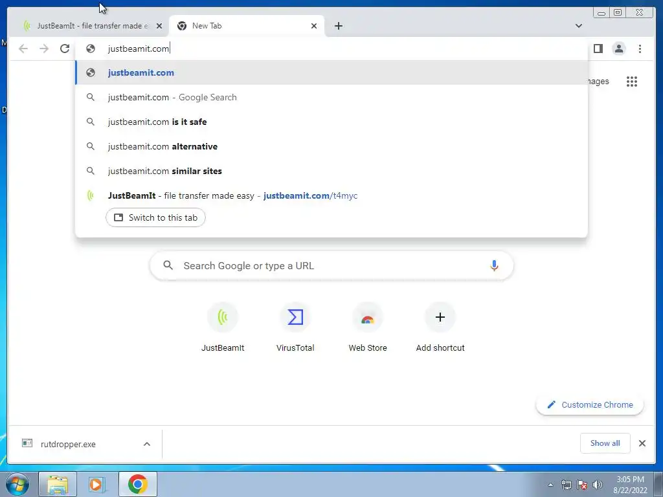The image size is (663, 497).
Task: Open the Chrome profile avatar
Action: click(618, 49)
